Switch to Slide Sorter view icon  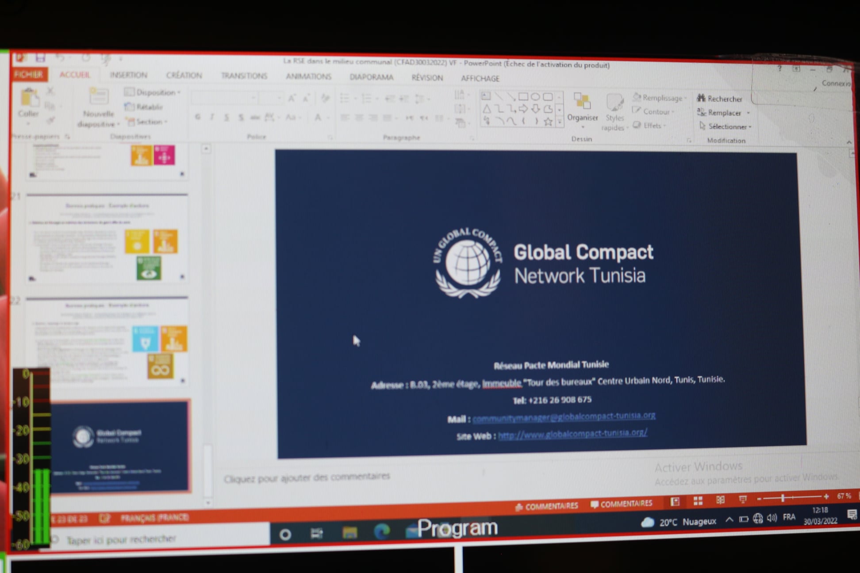click(698, 500)
